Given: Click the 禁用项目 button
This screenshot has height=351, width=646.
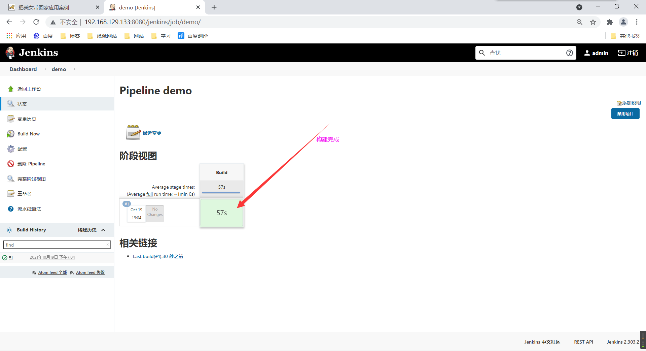Looking at the screenshot, I should click(x=625, y=114).
